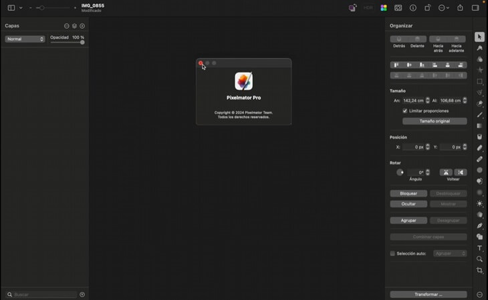Click the minus icon in Capas header
The image size is (488, 300).
click(67, 26)
